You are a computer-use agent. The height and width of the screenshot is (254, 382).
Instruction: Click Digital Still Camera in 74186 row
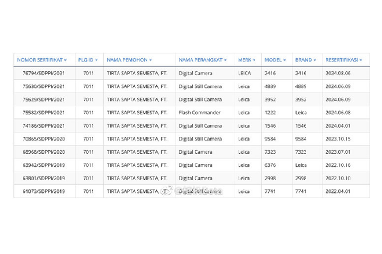[200, 125]
